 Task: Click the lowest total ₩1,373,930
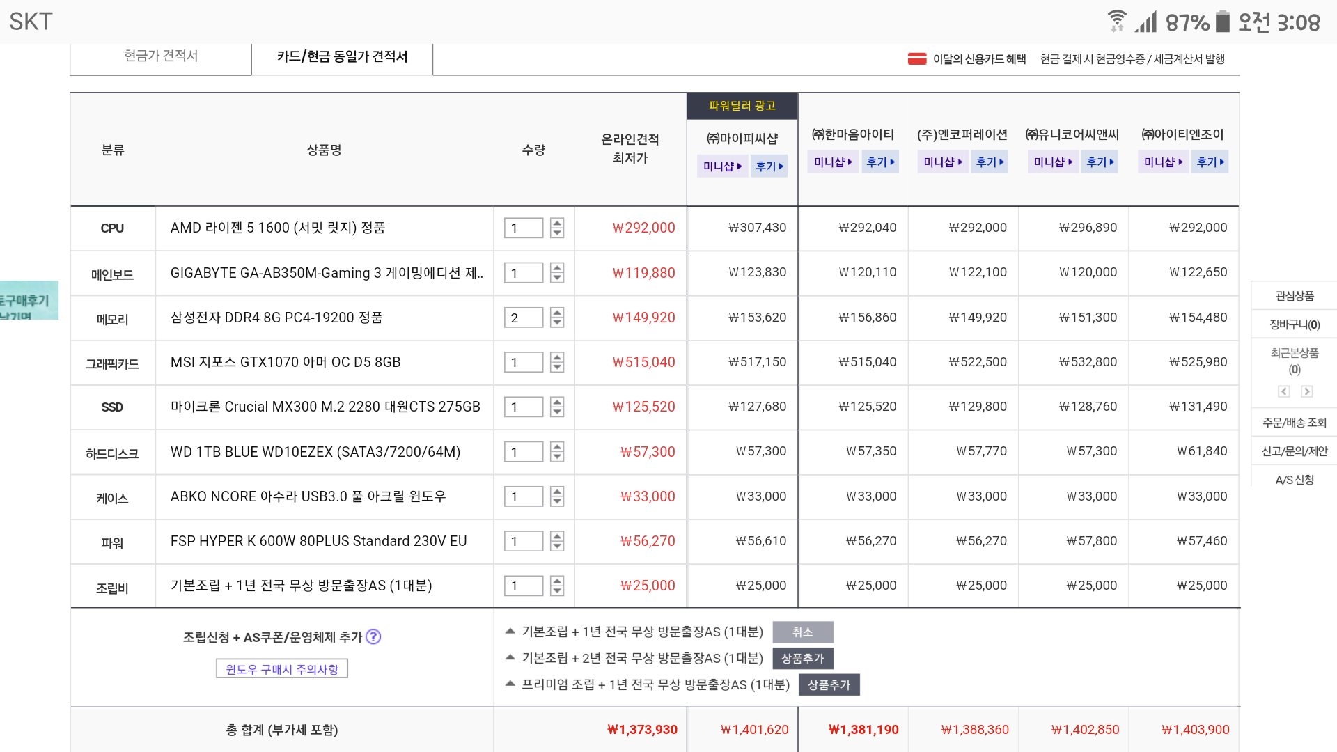642,730
